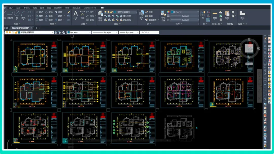Toggle lightbulb in the lower layer toolbar
274x154 pixels.
coord(7,32)
